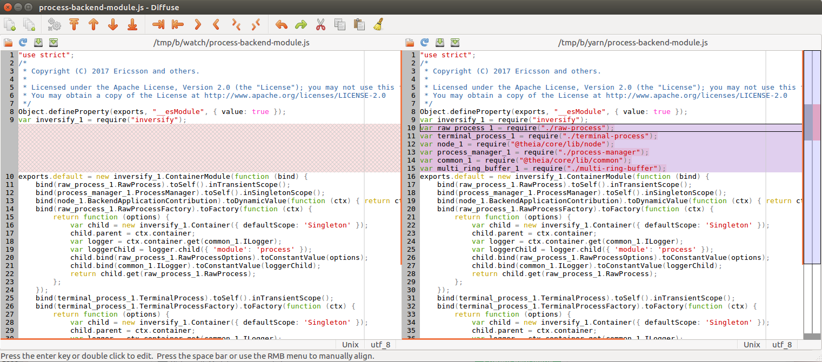Redo the last undone edit
The image size is (822, 362).
coord(300,24)
